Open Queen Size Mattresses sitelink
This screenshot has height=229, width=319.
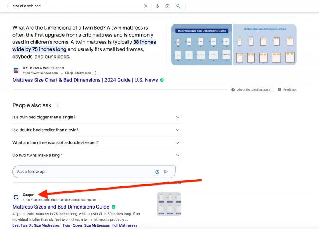(x=91, y=225)
